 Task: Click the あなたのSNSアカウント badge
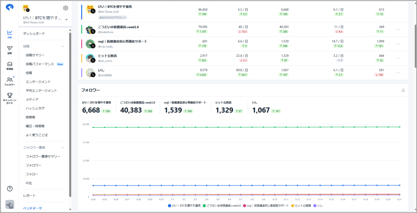[113, 17]
